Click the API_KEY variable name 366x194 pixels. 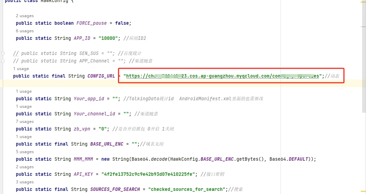point(83,174)
